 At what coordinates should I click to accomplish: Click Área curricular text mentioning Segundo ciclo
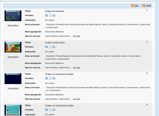click(x=93, y=57)
